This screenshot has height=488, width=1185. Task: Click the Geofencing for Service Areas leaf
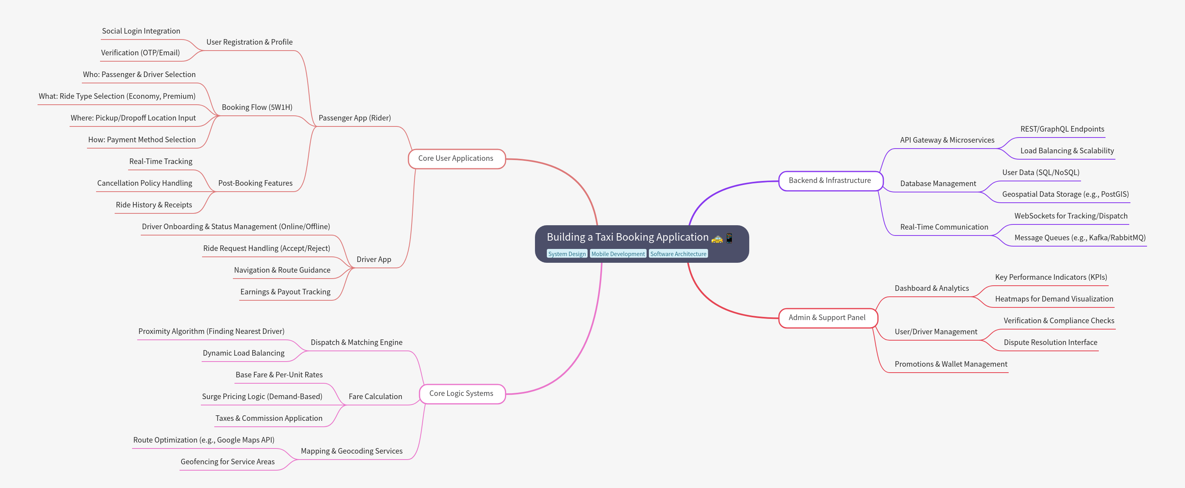point(227,462)
